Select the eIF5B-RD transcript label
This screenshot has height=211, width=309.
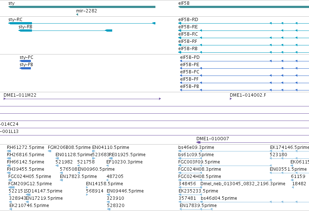coord(188,20)
